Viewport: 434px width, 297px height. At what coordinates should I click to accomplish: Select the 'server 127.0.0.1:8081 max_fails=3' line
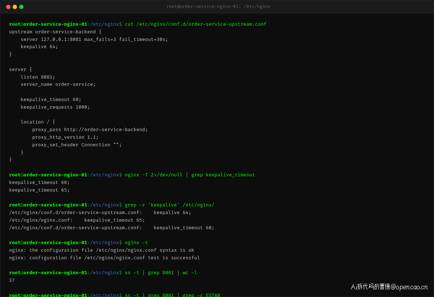[x=94, y=39]
